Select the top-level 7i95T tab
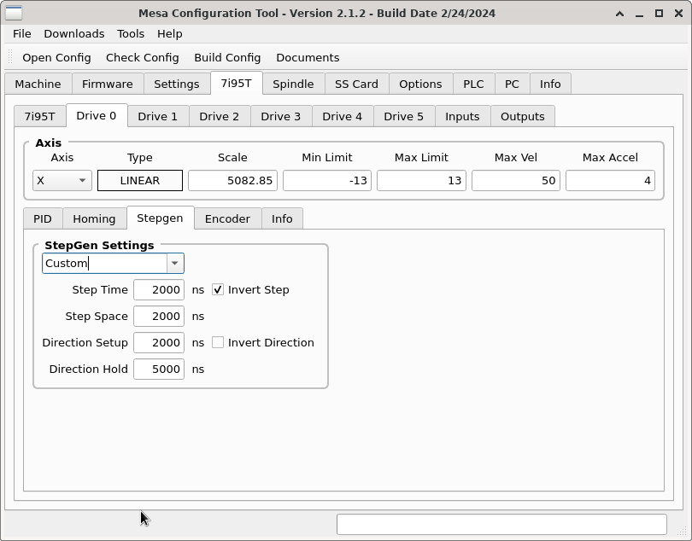Viewport: 692px width, 541px height. coord(236,83)
